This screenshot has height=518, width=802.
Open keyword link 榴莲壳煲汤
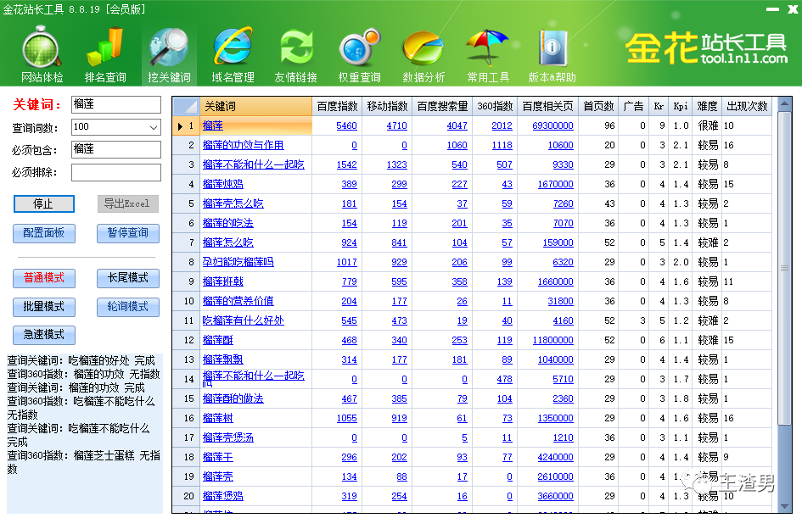click(x=227, y=437)
